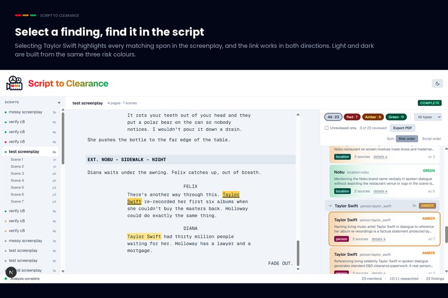
Task: Open the All types dropdown
Action: [428, 117]
